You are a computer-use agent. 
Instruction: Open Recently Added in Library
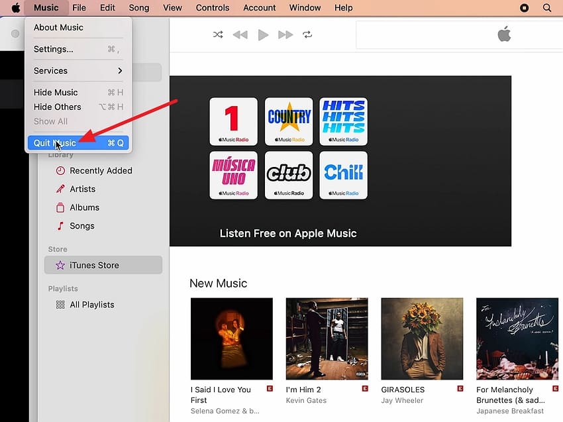pos(103,171)
